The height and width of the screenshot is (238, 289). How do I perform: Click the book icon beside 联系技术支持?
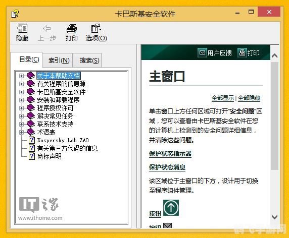coord(31,124)
